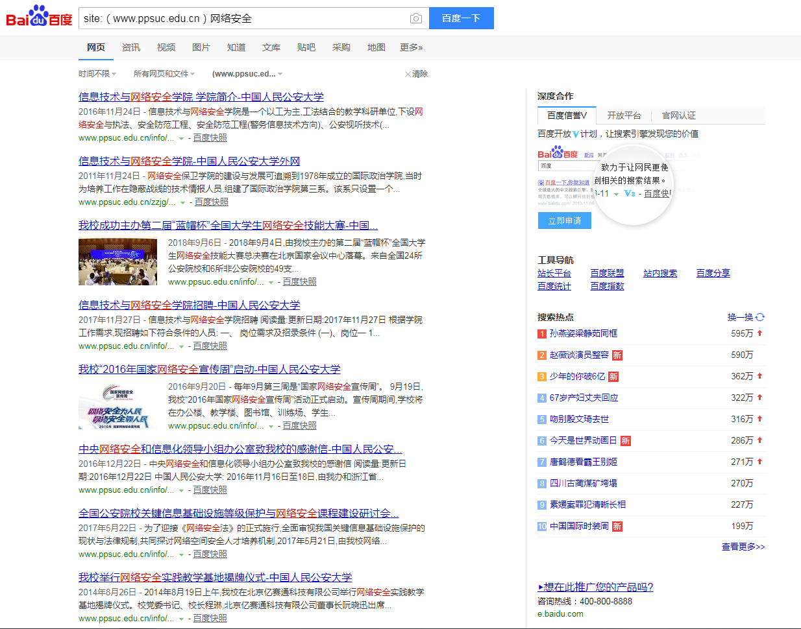Open the 百度联盟 tool link
801x629 pixels.
(x=607, y=273)
